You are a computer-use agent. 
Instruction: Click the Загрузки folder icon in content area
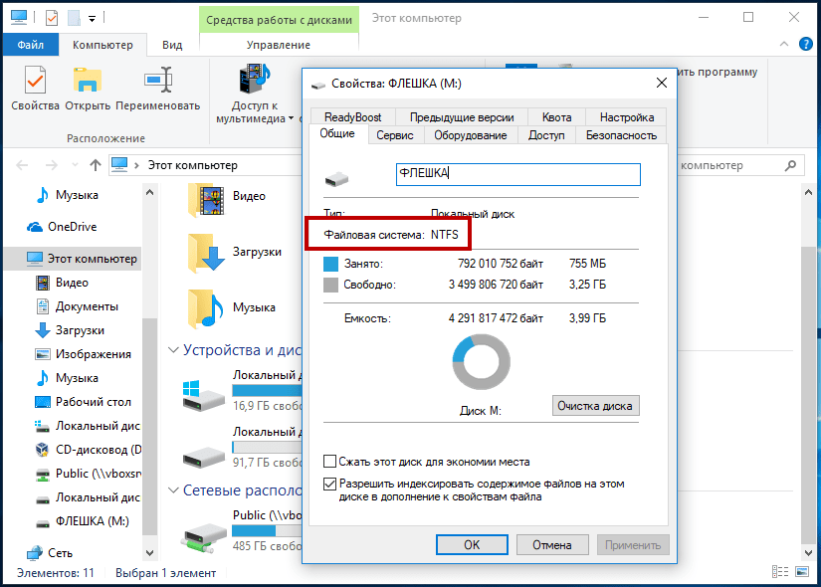(x=206, y=254)
